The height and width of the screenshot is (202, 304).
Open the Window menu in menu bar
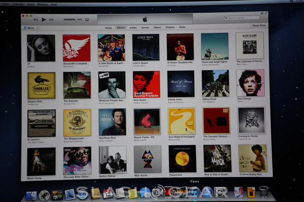[x=43, y=4]
